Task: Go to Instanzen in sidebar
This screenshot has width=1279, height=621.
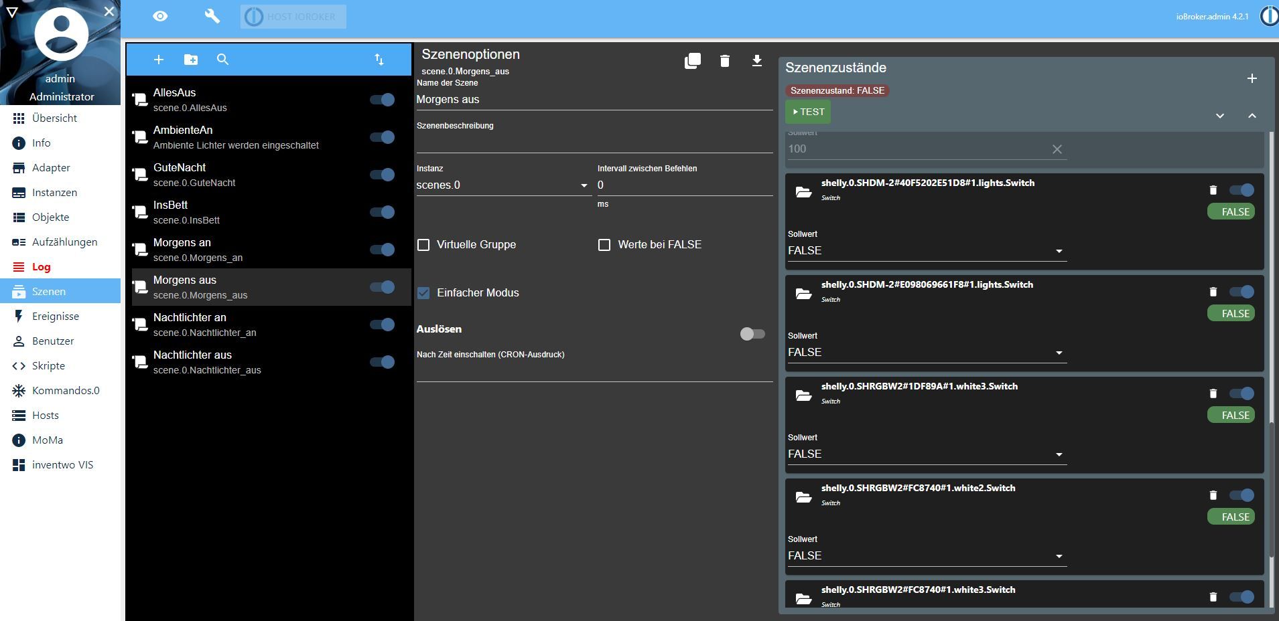Action: pyautogui.click(x=60, y=193)
